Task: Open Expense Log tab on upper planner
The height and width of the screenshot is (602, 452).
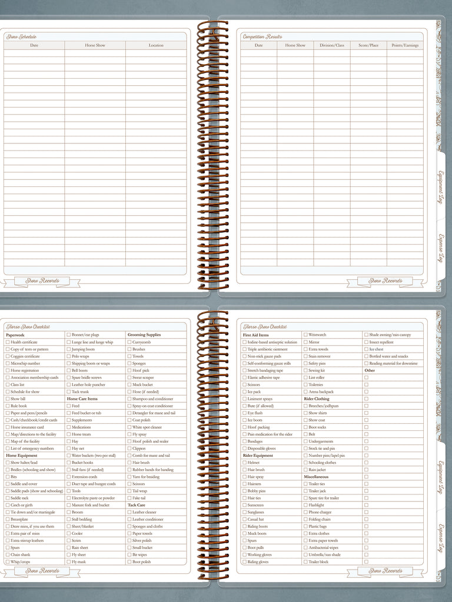Action: point(441,249)
